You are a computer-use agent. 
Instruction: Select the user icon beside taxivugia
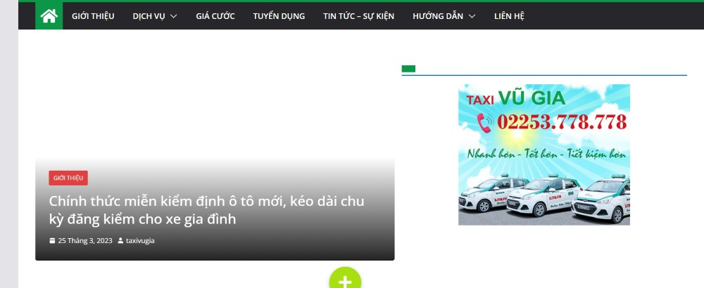(120, 240)
